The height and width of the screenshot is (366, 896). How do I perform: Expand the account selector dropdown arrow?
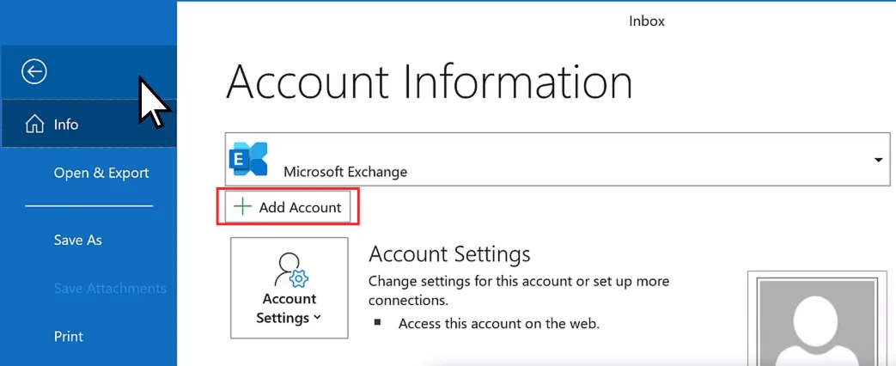tap(878, 161)
